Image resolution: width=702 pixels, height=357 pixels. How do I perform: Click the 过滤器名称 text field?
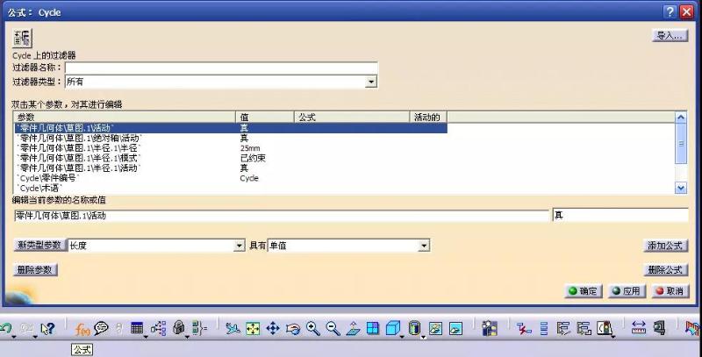221,68
